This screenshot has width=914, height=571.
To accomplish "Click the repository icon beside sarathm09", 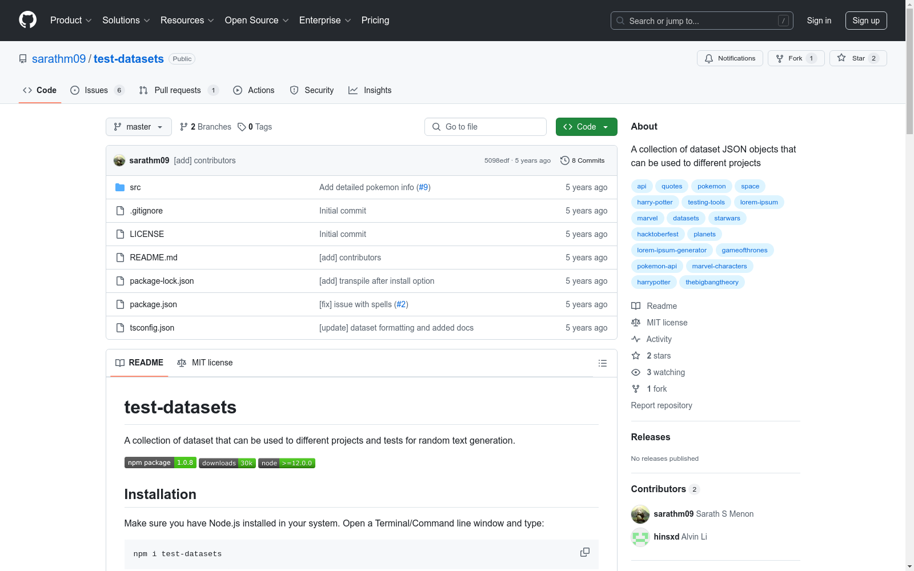I will coord(23,59).
